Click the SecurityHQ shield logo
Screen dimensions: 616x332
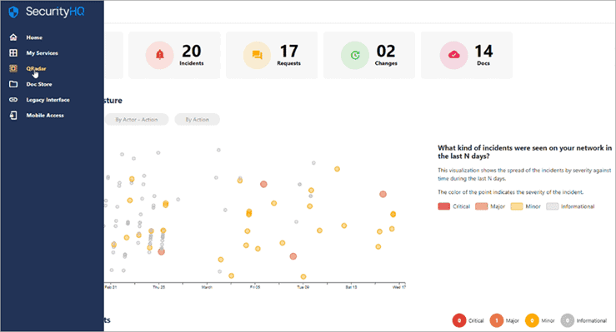pyautogui.click(x=13, y=12)
